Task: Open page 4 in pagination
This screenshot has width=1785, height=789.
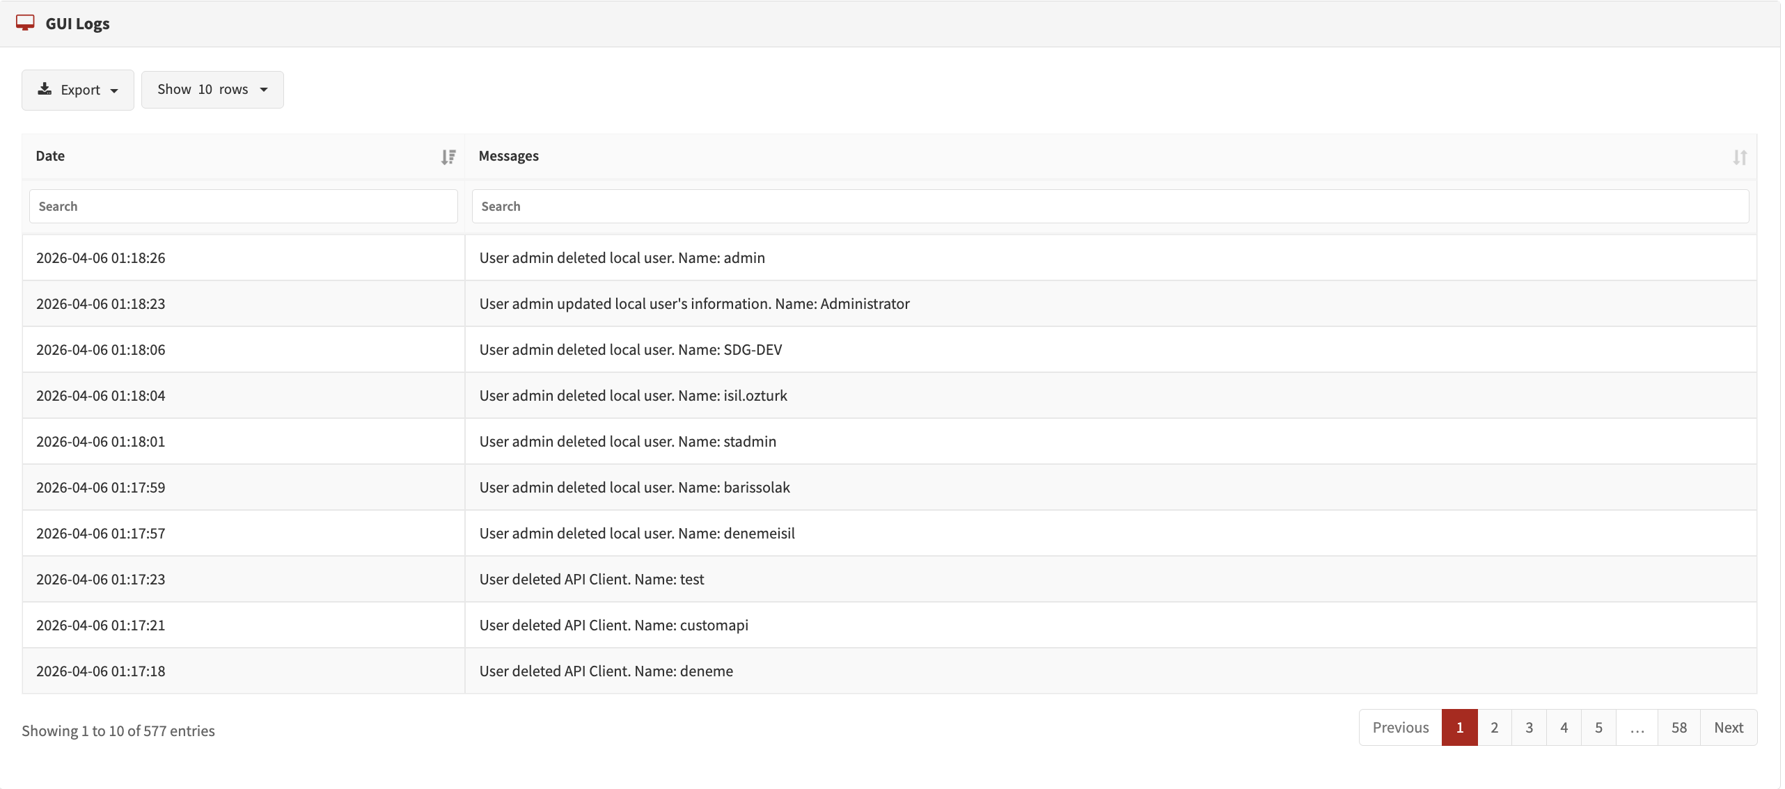Action: [x=1564, y=728]
